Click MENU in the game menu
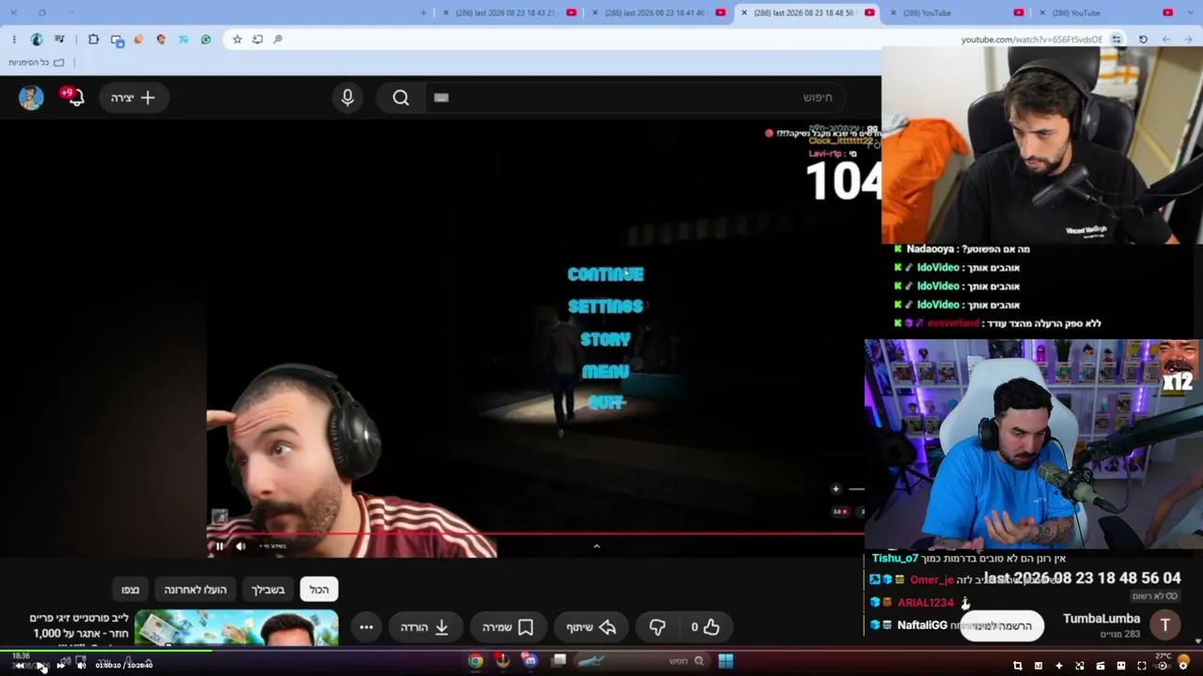This screenshot has height=676, width=1203. 605,371
